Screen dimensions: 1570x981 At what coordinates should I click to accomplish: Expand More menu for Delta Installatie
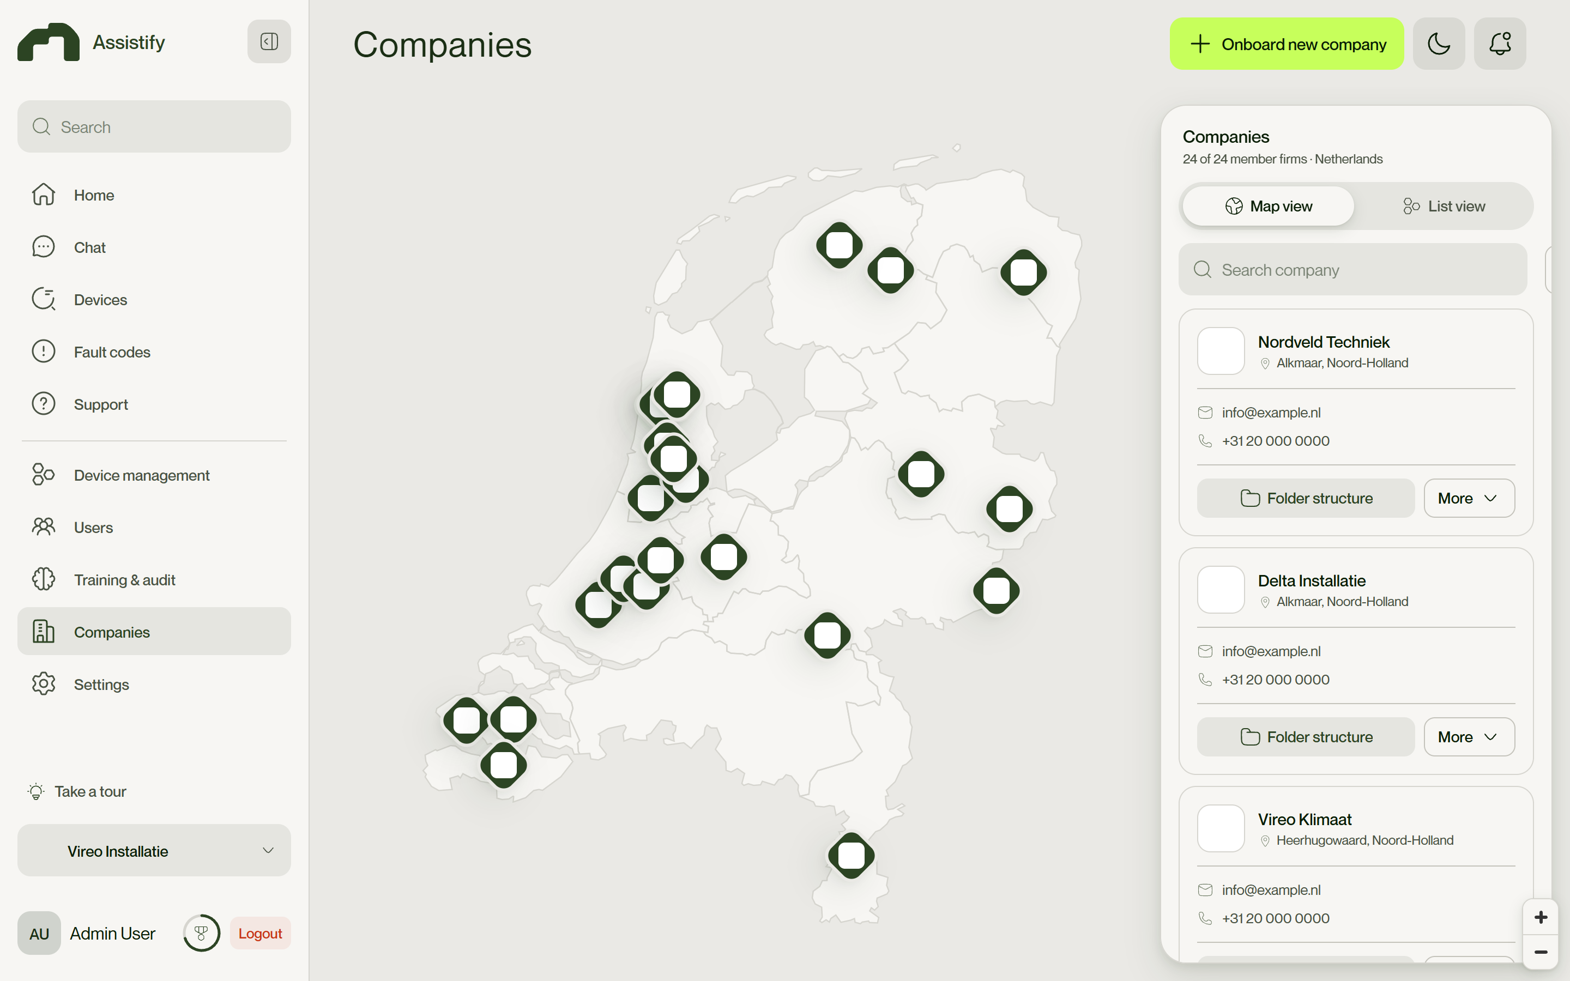tap(1469, 737)
